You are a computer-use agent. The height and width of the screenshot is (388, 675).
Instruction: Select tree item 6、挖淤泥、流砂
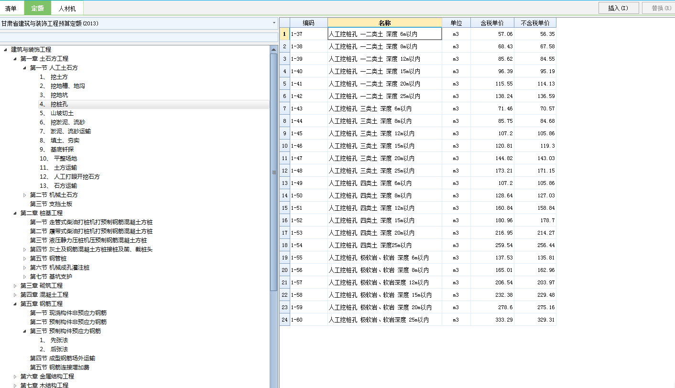click(62, 122)
